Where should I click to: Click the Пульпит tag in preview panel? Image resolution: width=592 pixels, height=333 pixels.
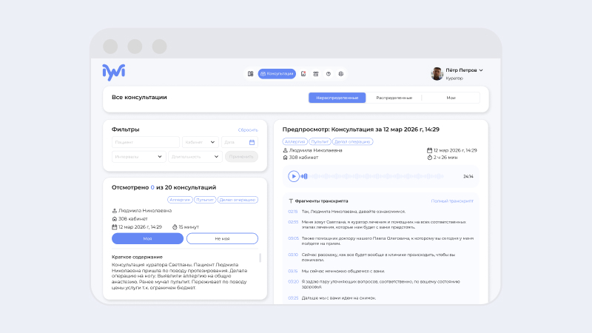(320, 141)
